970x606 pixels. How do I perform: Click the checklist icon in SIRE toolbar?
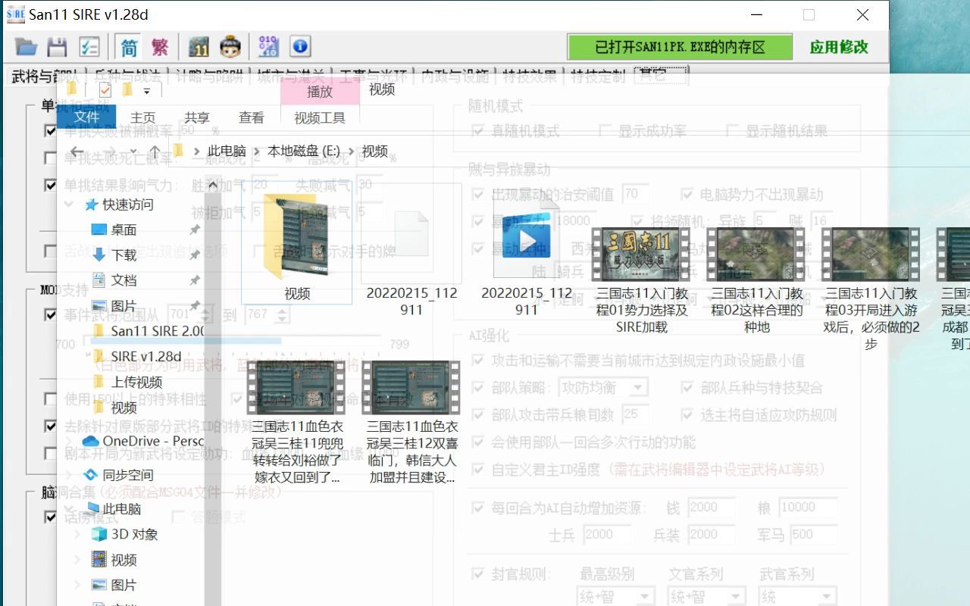click(x=89, y=47)
